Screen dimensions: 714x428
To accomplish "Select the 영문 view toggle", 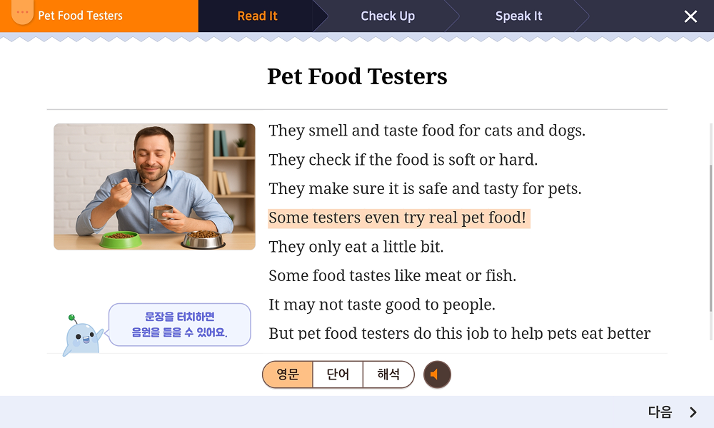I will (x=287, y=374).
